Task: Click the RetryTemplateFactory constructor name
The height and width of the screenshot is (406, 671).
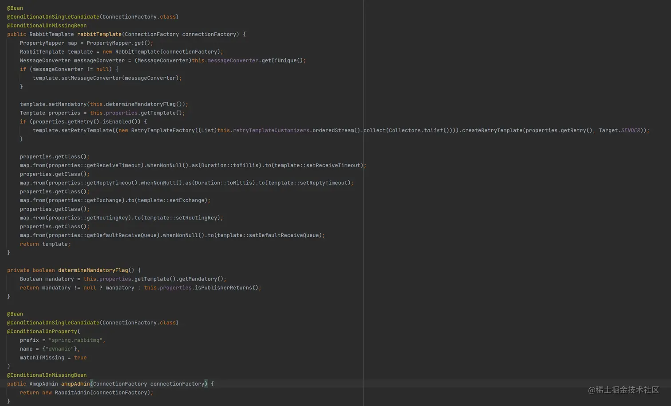Action: pos(163,130)
